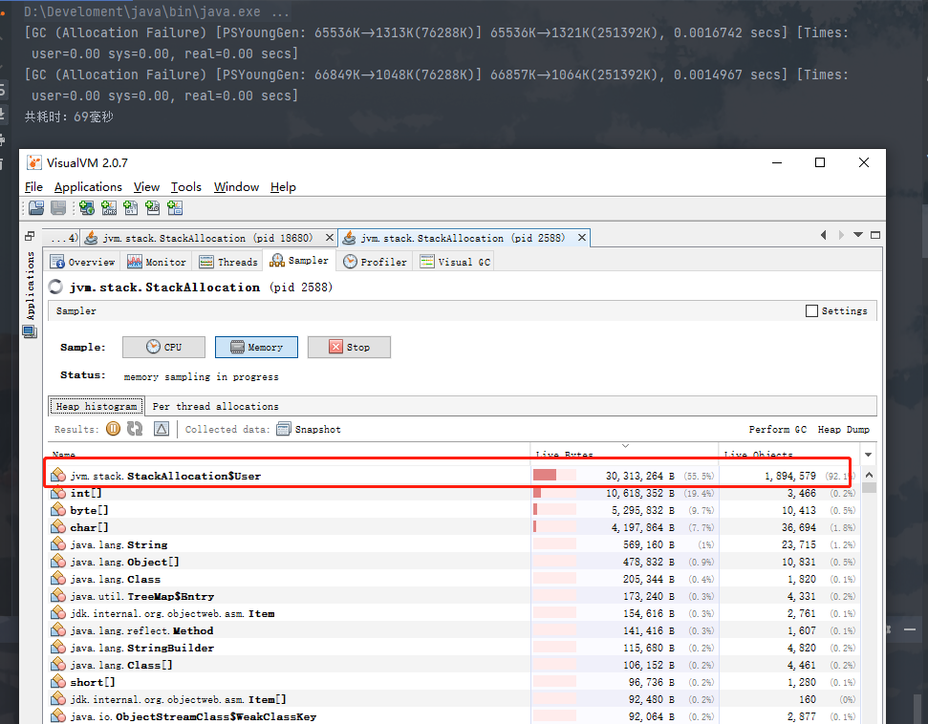Select the Sampler tab
The height and width of the screenshot is (724, 928).
pos(299,260)
